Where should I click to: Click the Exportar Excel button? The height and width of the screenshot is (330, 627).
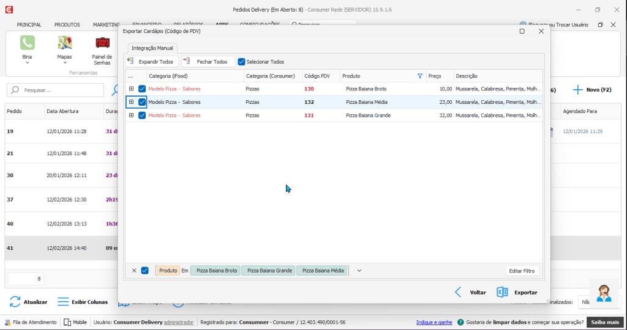[517, 293]
